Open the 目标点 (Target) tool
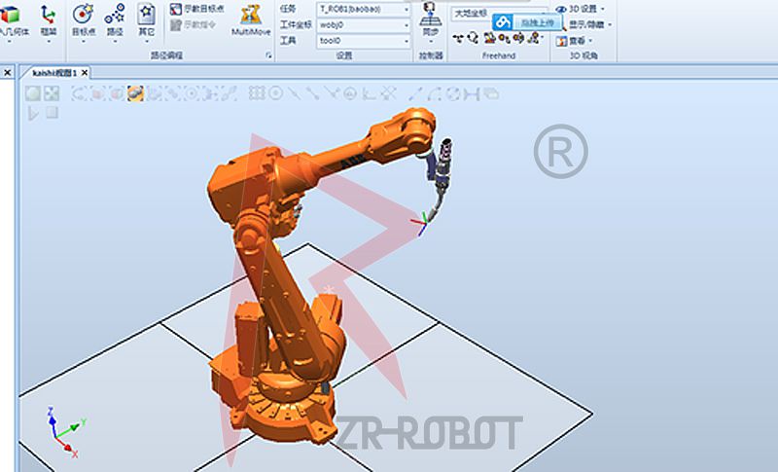The height and width of the screenshot is (472, 778). (84, 19)
